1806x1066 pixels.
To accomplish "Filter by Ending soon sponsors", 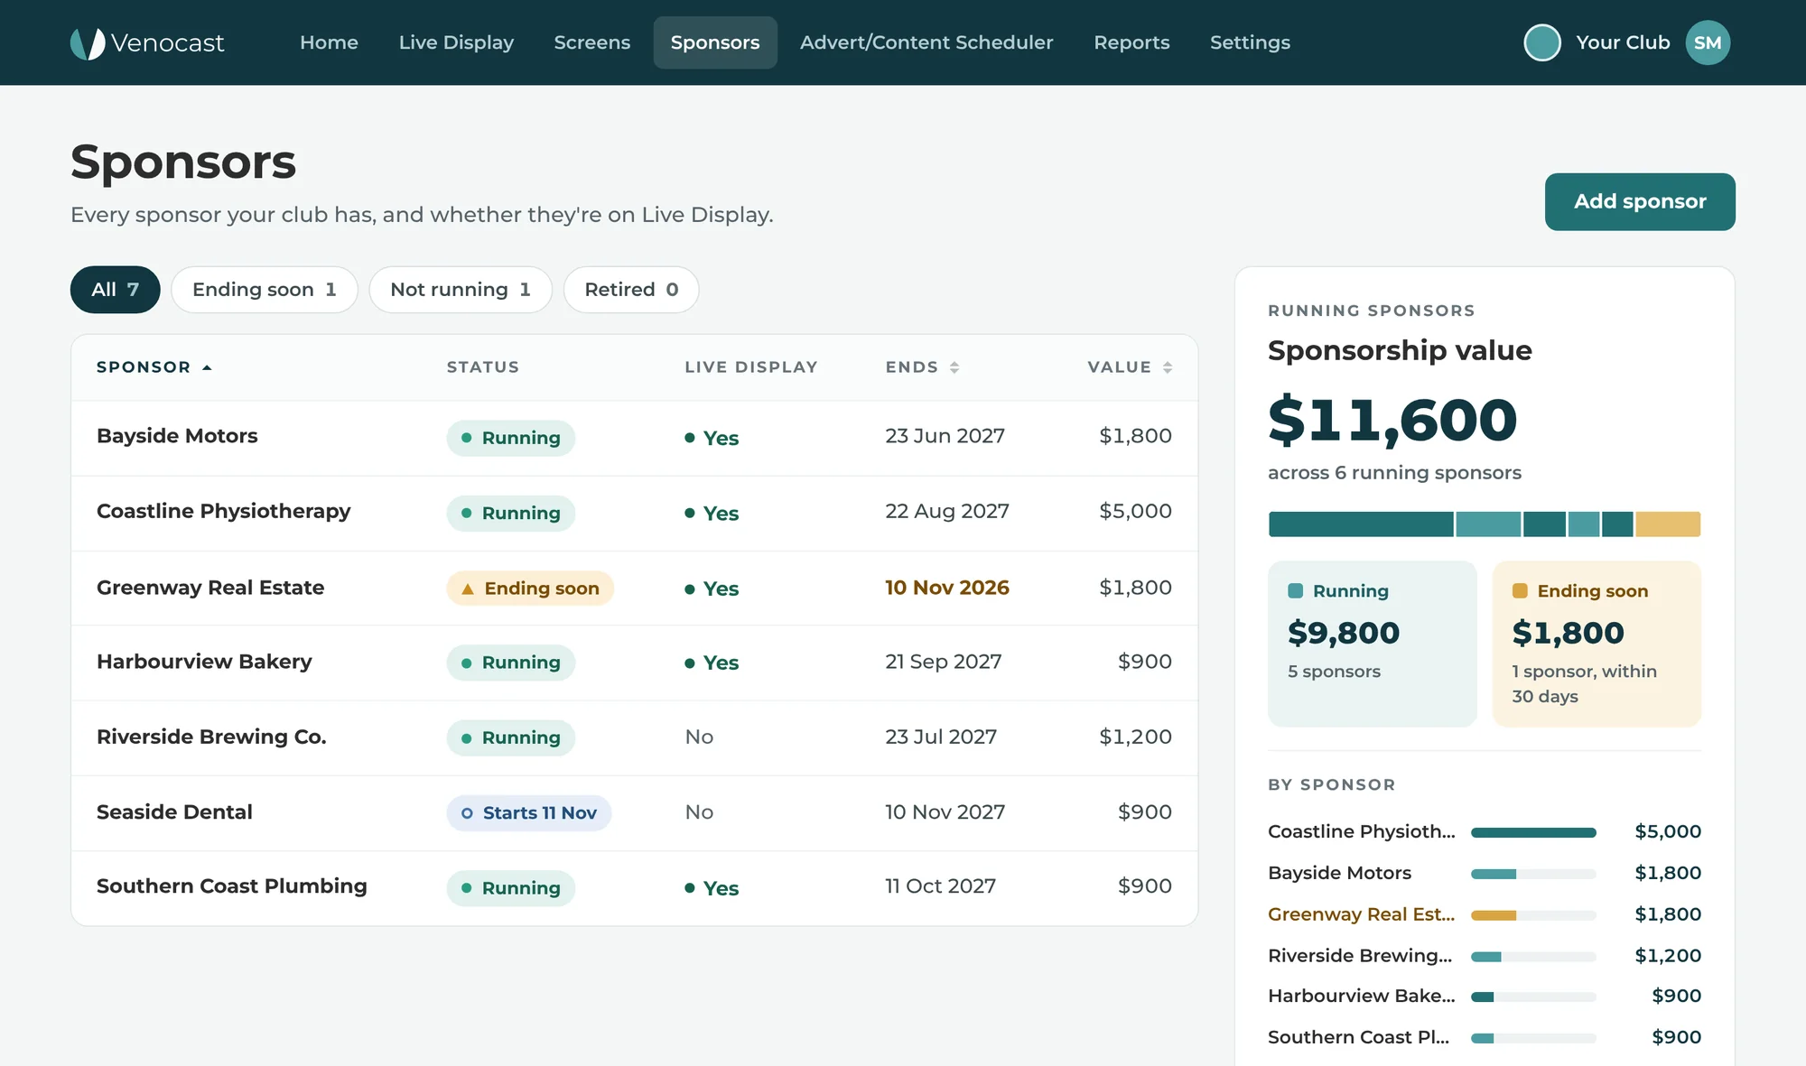I will [265, 290].
